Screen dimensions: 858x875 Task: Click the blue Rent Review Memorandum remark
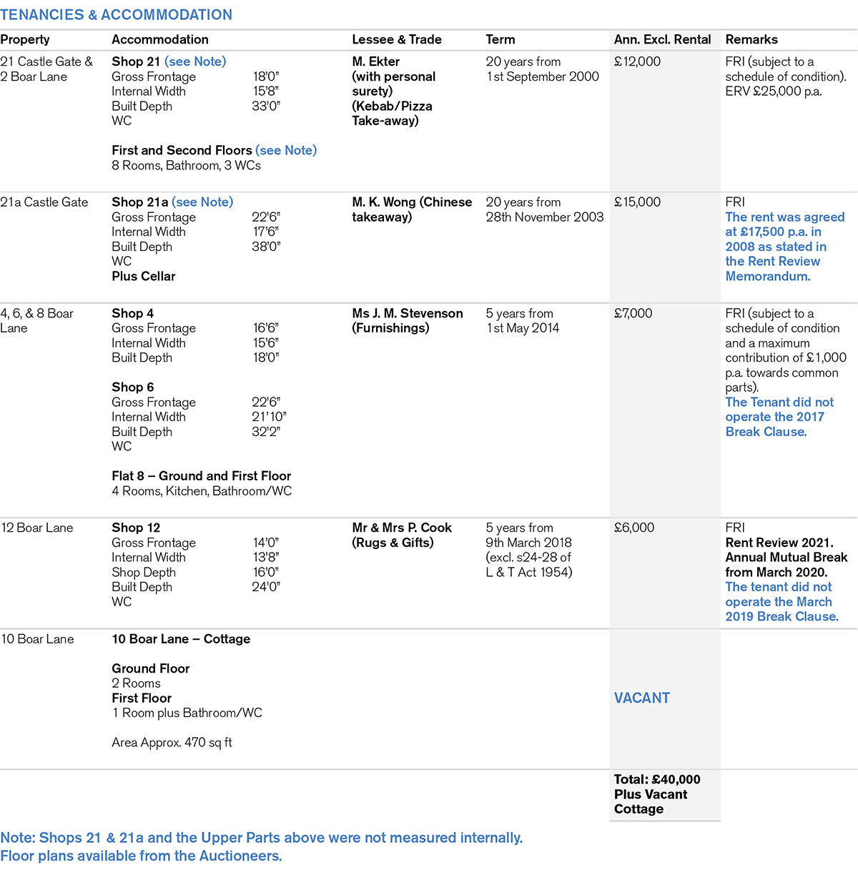pos(784,247)
